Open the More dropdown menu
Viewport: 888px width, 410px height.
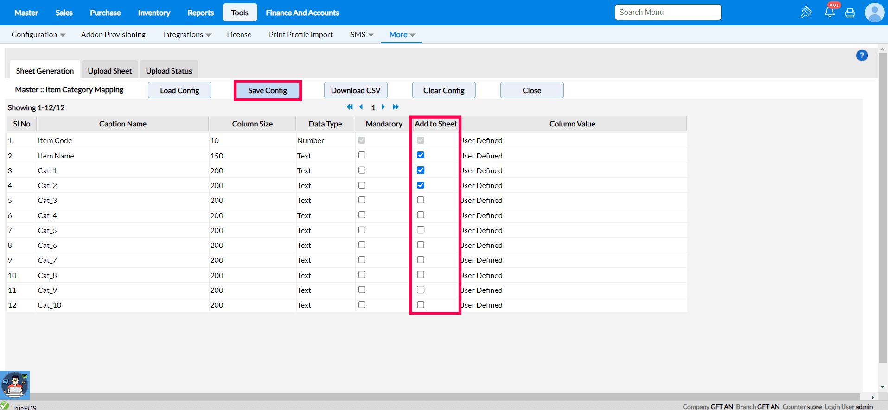pyautogui.click(x=402, y=35)
